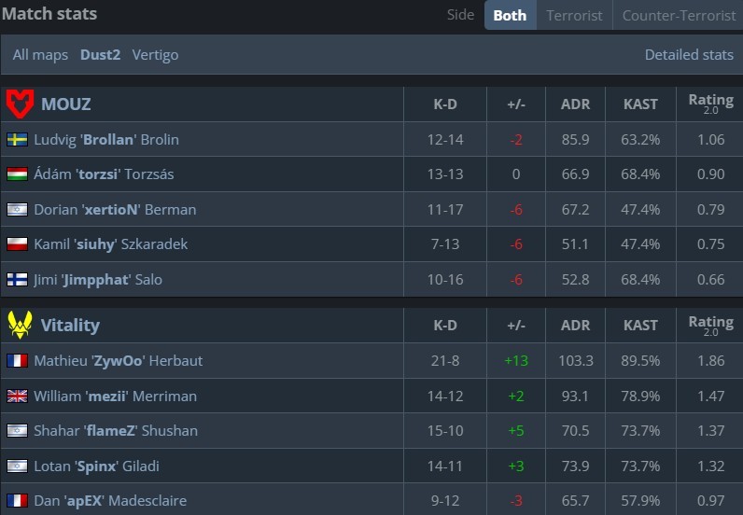This screenshot has width=743, height=515.
Task: Click the Polish flag beside siuhy
Action: (x=17, y=244)
